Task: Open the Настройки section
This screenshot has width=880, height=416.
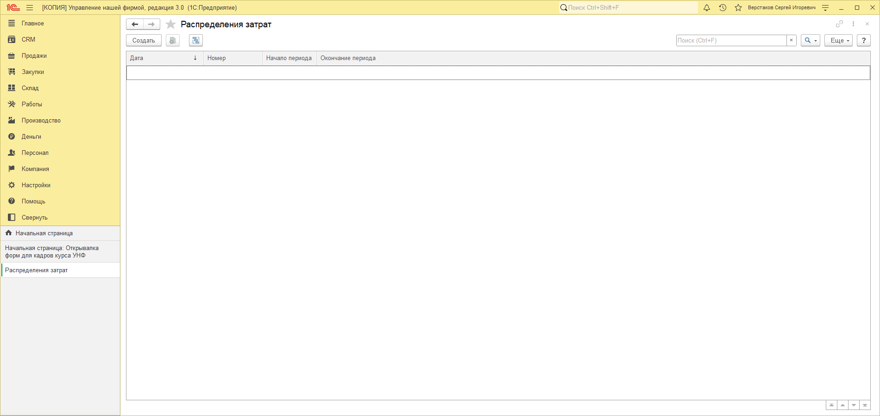Action: 60,185
